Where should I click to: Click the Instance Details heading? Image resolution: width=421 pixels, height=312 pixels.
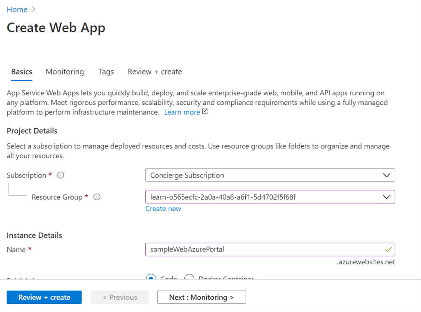(x=35, y=236)
